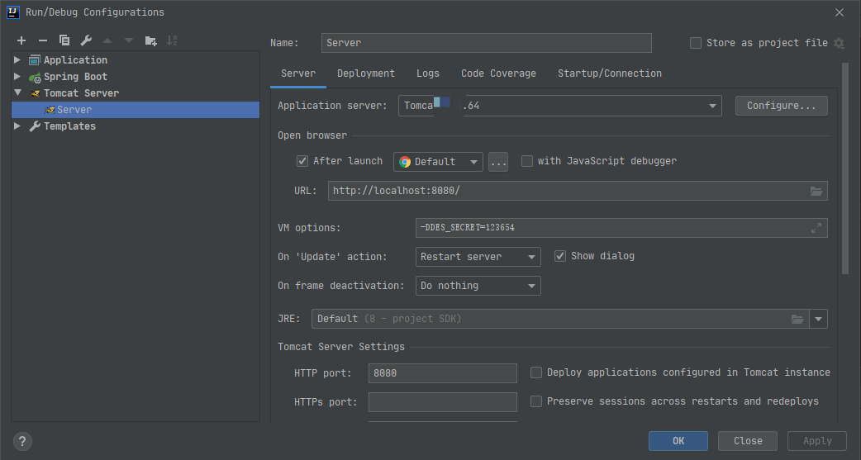Check Preserve sessions across restarts and redeploys

pos(536,401)
